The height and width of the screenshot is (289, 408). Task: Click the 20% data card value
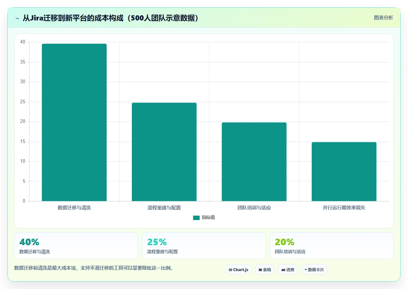point(285,242)
